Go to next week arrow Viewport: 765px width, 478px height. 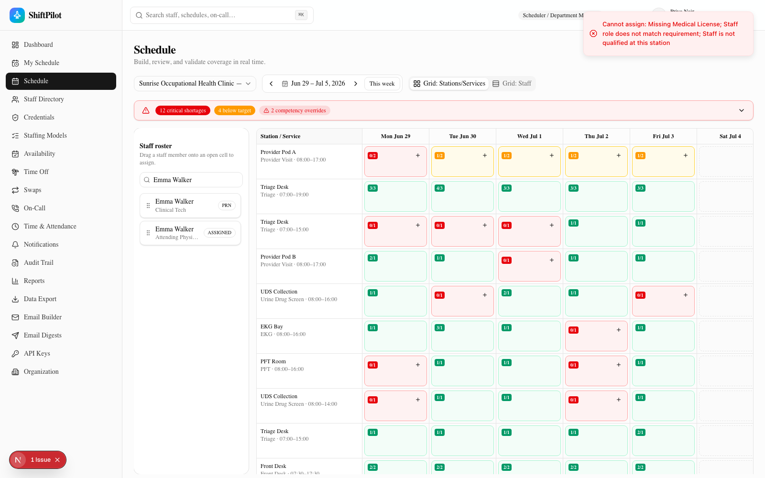pyautogui.click(x=356, y=84)
